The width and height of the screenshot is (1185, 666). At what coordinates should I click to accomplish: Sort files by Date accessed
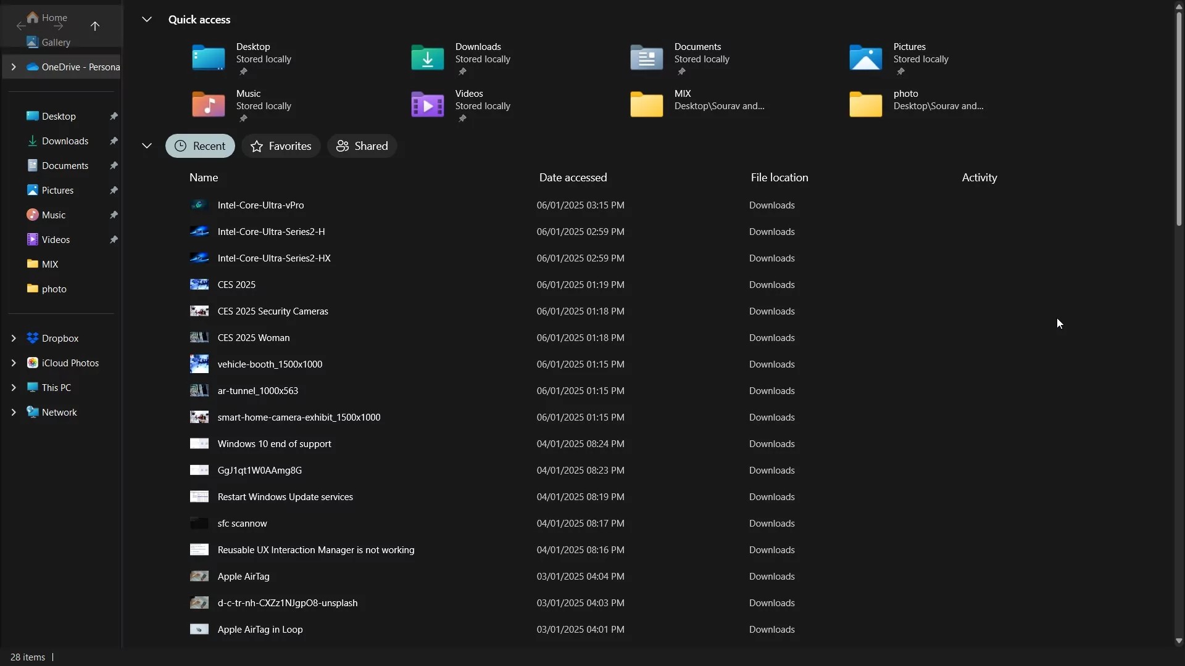[x=572, y=178]
